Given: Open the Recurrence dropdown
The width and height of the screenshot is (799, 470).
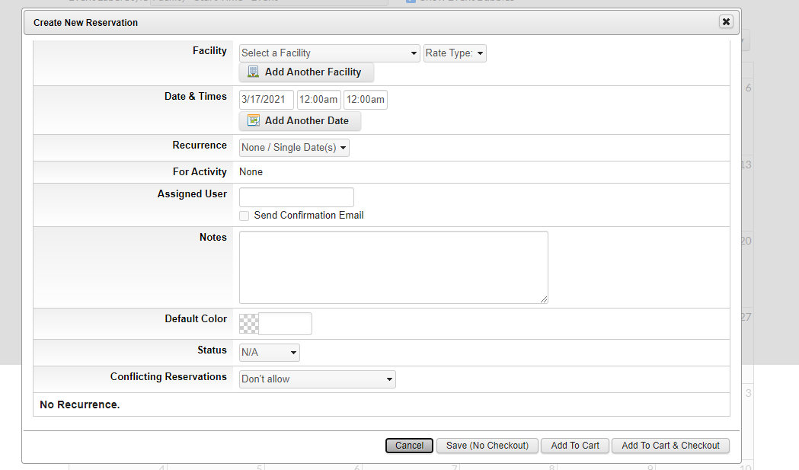Looking at the screenshot, I should [x=294, y=148].
